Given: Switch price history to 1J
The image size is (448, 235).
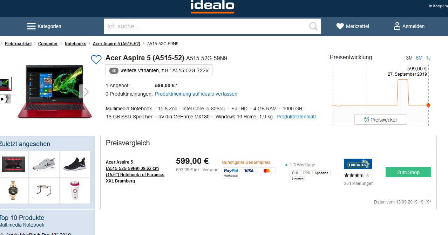Looking at the screenshot, I should (428, 58).
